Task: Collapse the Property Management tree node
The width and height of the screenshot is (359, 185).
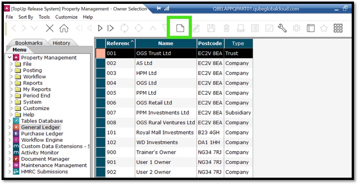Action: (10, 58)
